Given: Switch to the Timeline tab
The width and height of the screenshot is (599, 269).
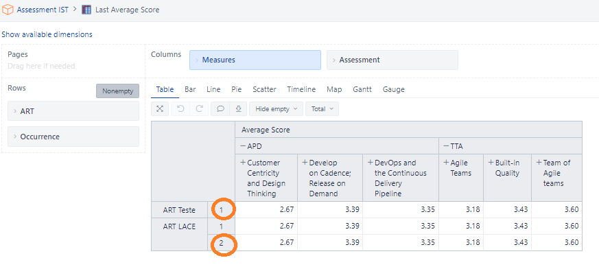Looking at the screenshot, I should (301, 89).
